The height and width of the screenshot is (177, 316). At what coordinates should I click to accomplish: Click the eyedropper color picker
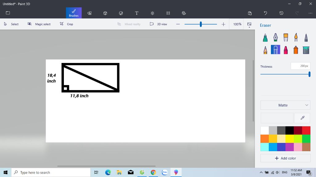(302, 118)
